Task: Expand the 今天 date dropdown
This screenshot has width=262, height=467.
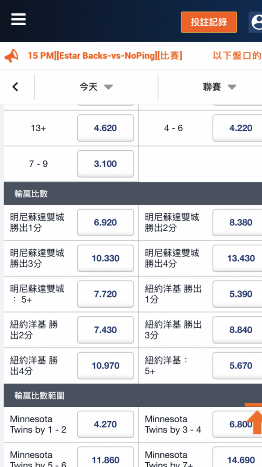Action: click(x=96, y=87)
